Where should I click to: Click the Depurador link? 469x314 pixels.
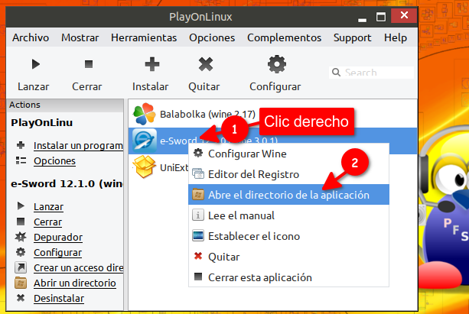[x=58, y=237]
